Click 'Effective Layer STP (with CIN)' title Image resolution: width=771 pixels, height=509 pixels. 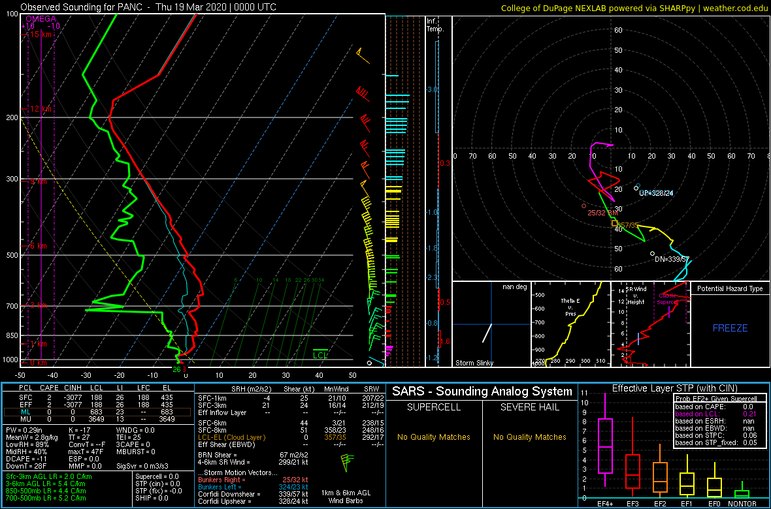[x=674, y=388]
